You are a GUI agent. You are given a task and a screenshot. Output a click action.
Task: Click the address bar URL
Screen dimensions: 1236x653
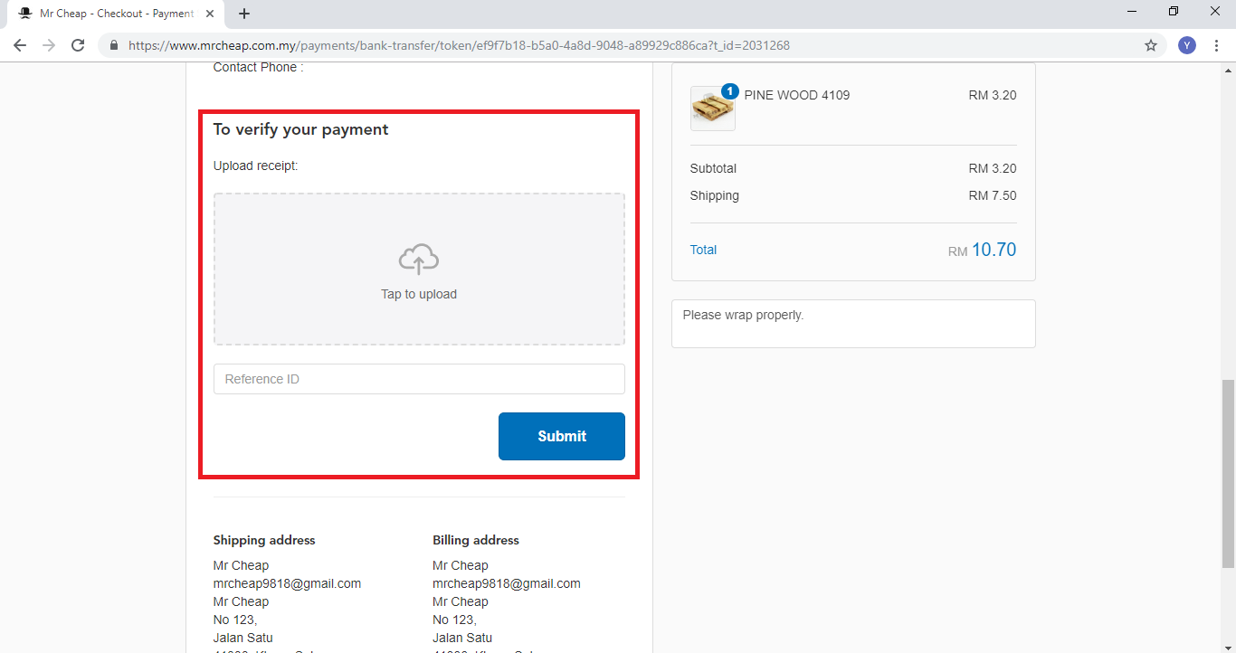[x=460, y=45]
